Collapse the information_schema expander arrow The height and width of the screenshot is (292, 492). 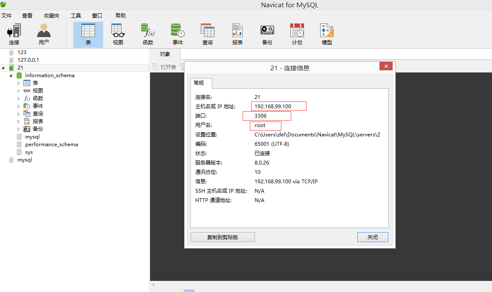click(x=11, y=75)
